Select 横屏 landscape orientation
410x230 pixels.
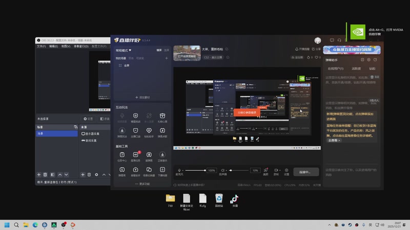(x=159, y=50)
